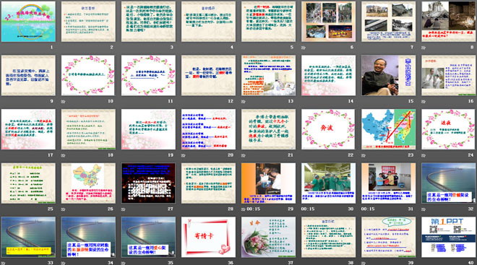Image resolution: width=477 pixels, height=265 pixels.
Task: Click the animation star under slide 27
Action: 123,209
